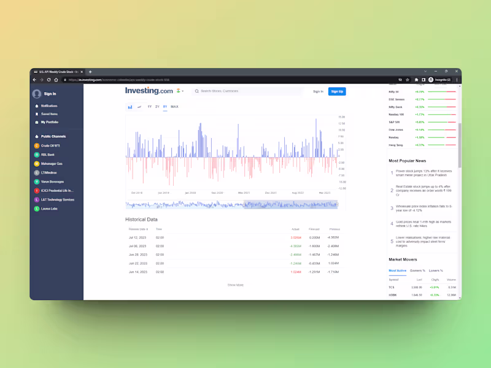Toggle the line chart view
This screenshot has height=368, width=491.
point(139,107)
